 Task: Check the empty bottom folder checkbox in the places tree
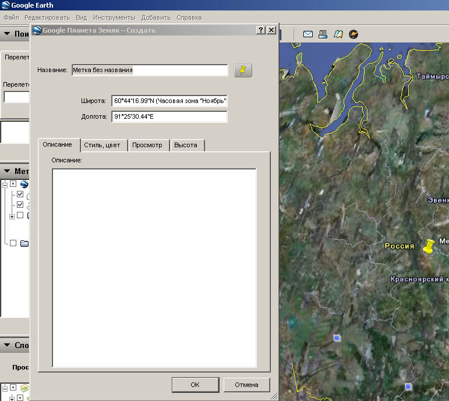coord(13,243)
